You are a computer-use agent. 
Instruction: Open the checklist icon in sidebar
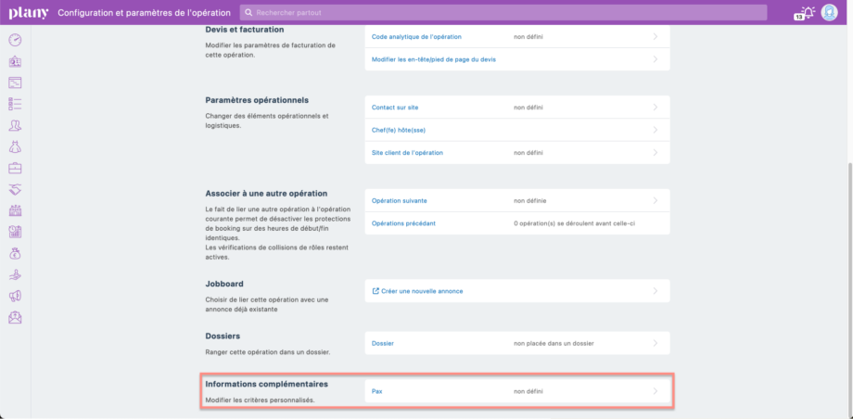coord(15,104)
